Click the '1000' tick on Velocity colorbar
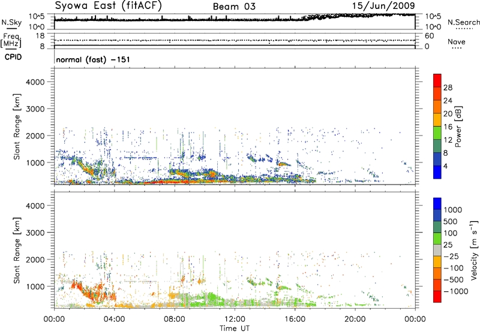This screenshot has height=332, width=480. (x=452, y=210)
